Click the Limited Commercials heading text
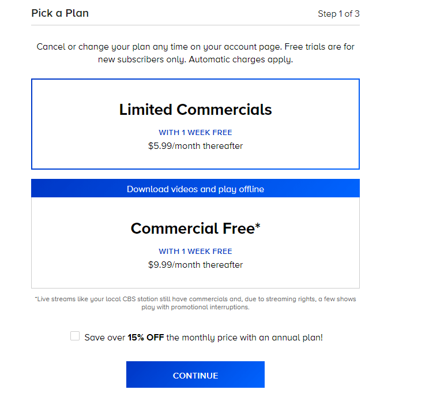Image resolution: width=444 pixels, height=397 pixels. click(195, 110)
